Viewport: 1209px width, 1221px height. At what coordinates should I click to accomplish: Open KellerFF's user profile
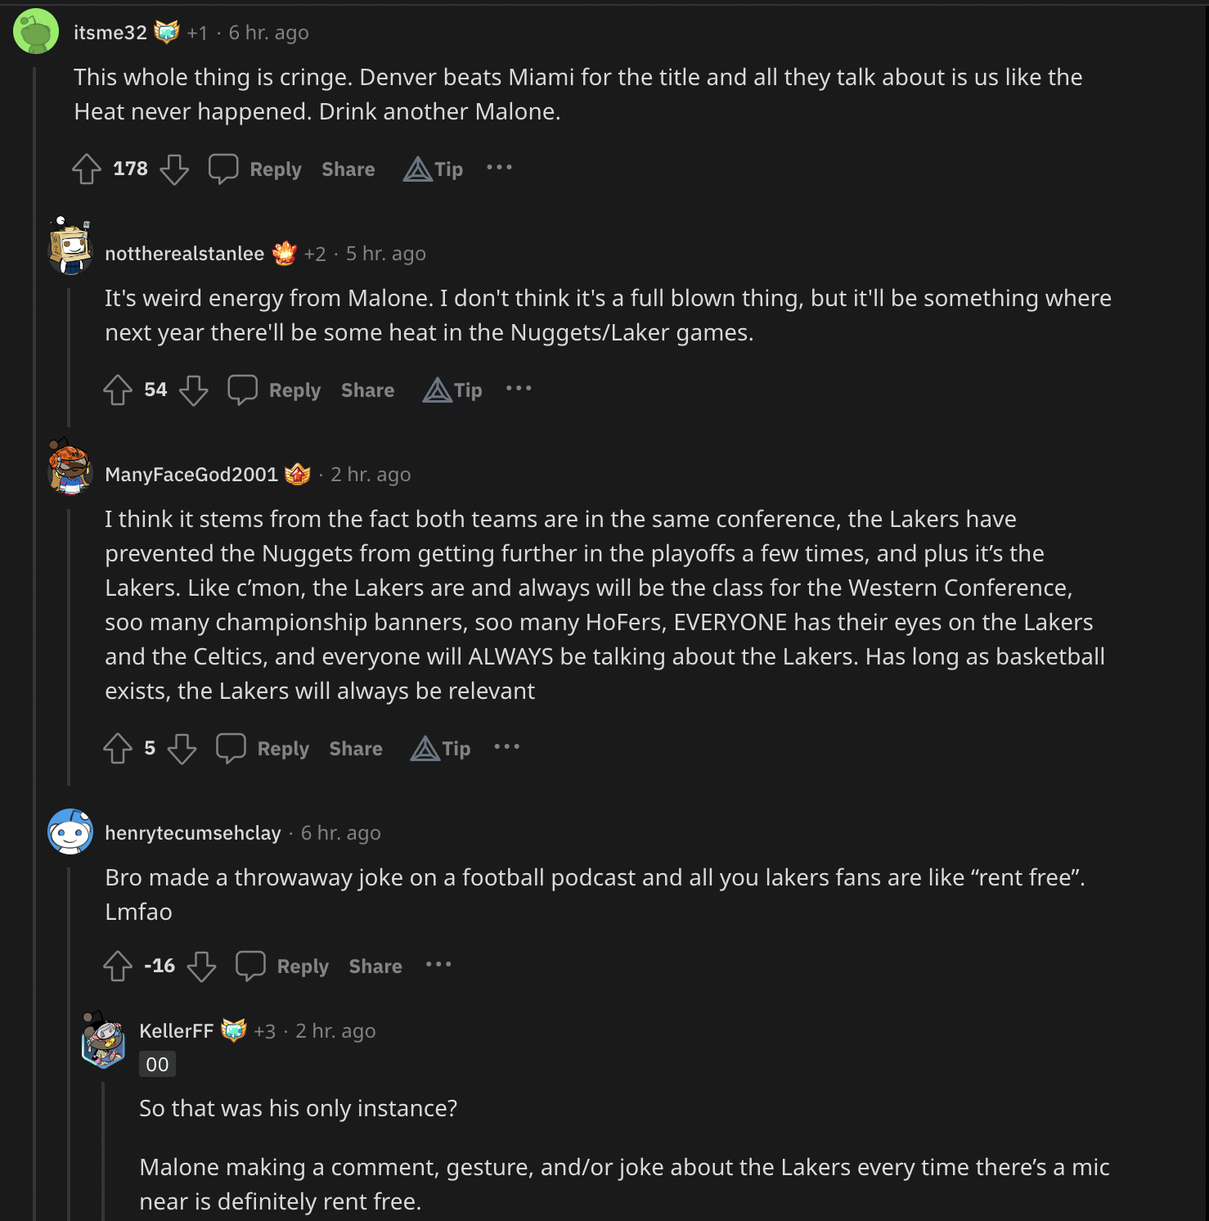176,1031
